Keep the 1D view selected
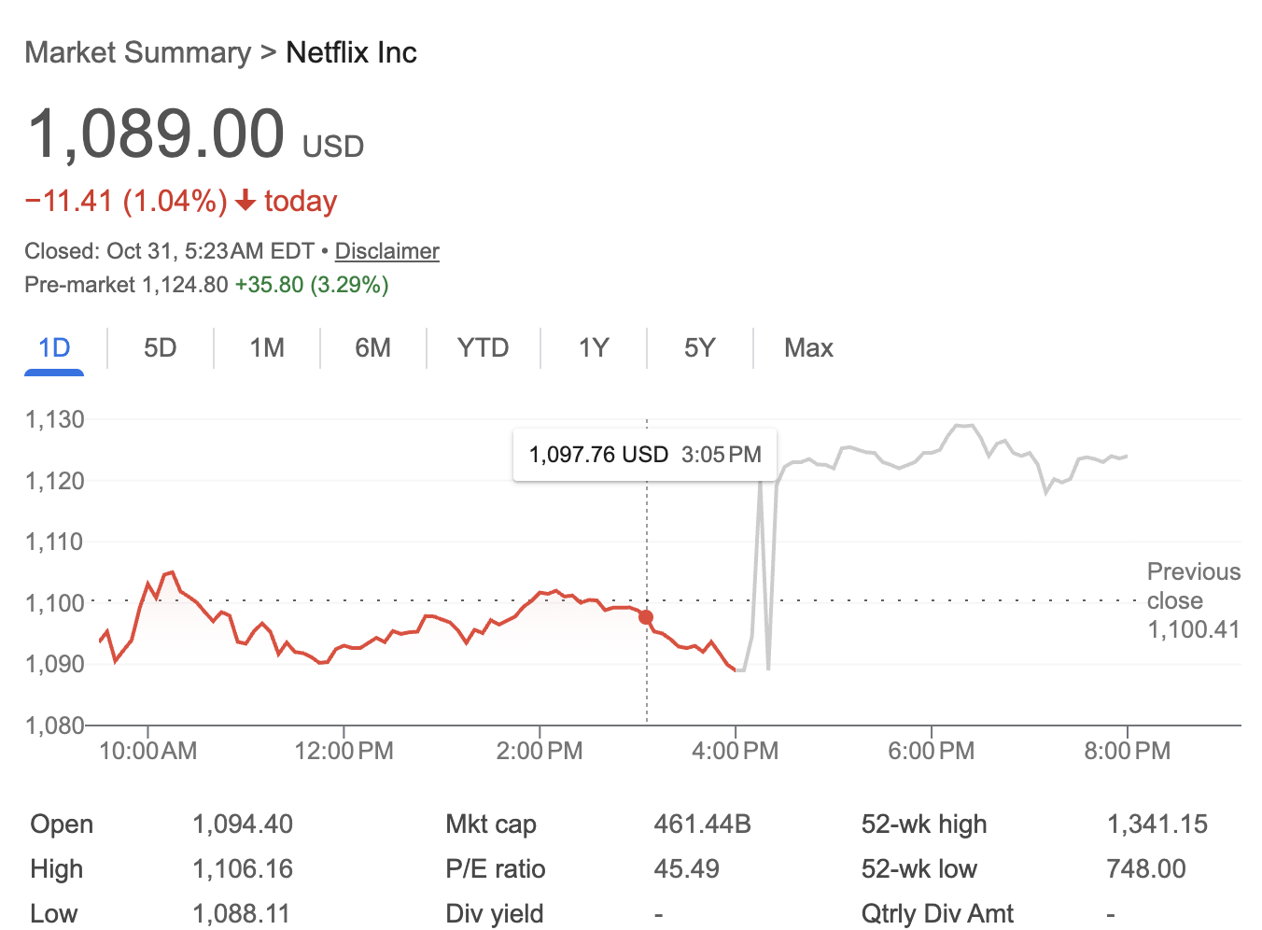Screen dimensions: 1262x930 [53, 347]
